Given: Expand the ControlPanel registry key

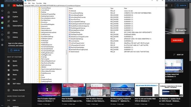Looking at the screenshot, I should 38,10.
